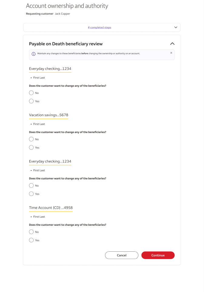
Task: Open the '# completed steps' link
Action: point(99,28)
